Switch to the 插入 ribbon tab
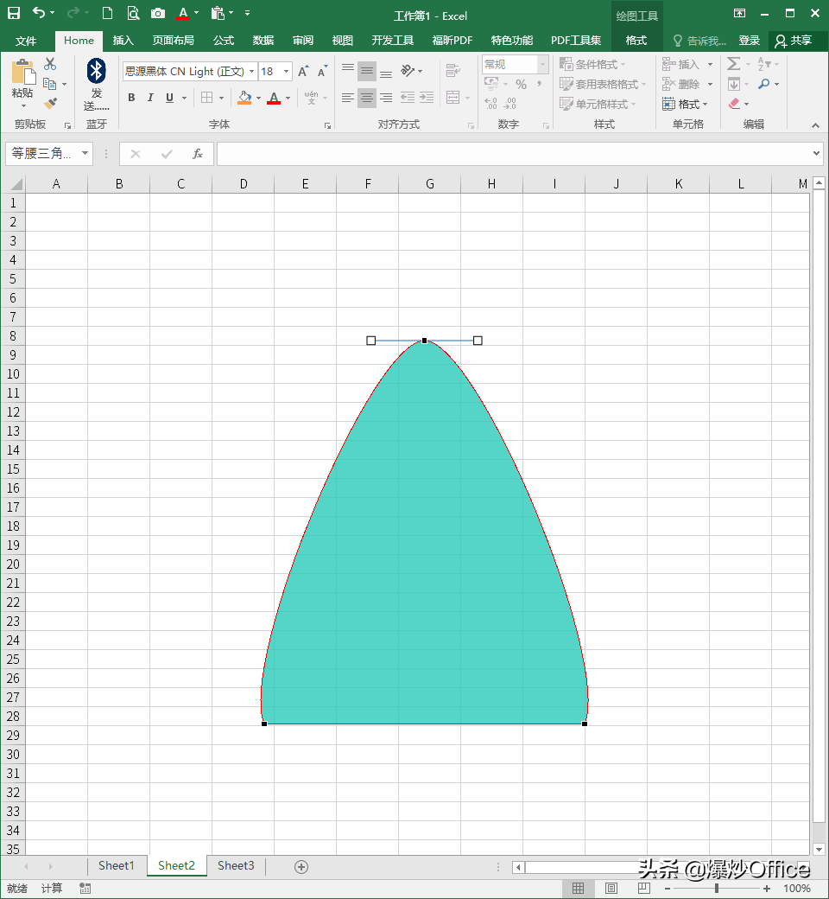This screenshot has width=829, height=899. pyautogui.click(x=123, y=41)
